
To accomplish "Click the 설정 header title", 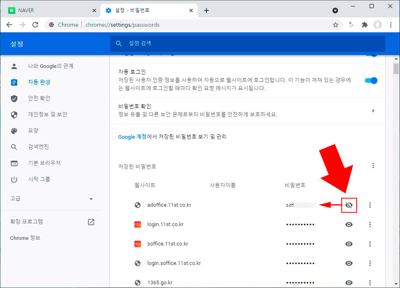I will [x=17, y=44].
